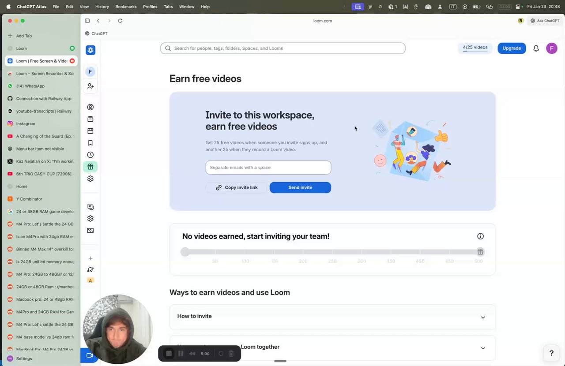Switch to the Home tab
The height and width of the screenshot is (366, 565).
(41, 187)
